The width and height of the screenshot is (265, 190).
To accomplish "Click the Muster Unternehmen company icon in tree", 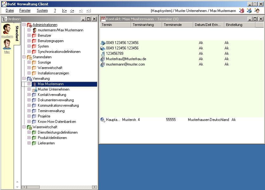I will (x=34, y=90).
